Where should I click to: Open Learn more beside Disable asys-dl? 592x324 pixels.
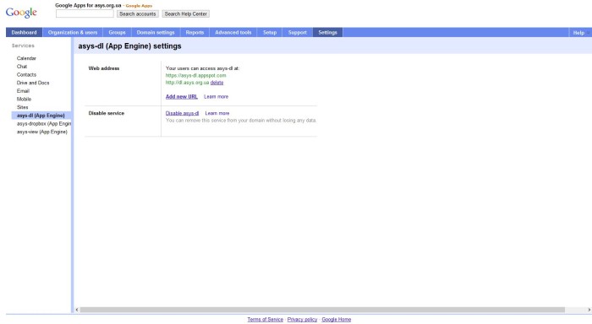(217, 113)
